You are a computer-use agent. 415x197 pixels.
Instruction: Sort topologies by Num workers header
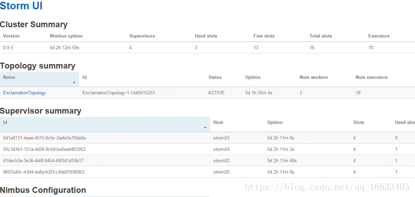[x=313, y=77]
